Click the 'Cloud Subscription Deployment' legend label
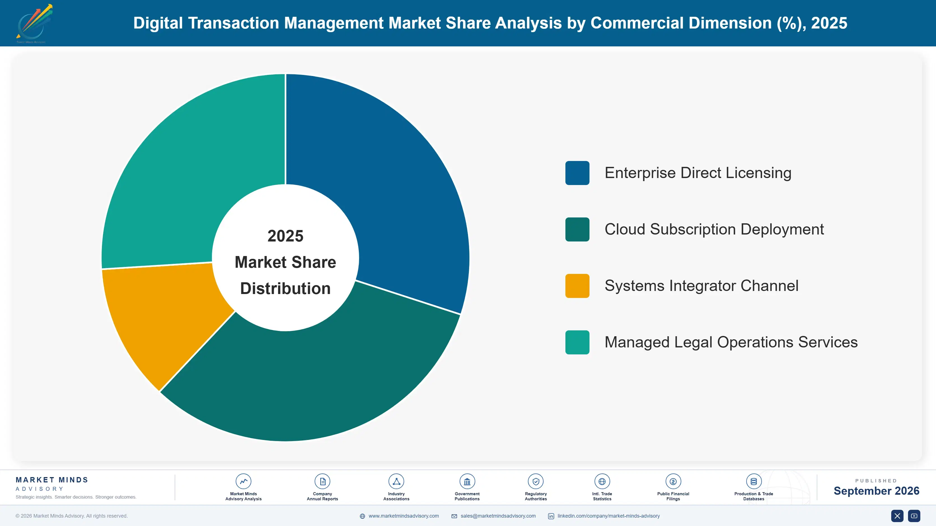 714,229
